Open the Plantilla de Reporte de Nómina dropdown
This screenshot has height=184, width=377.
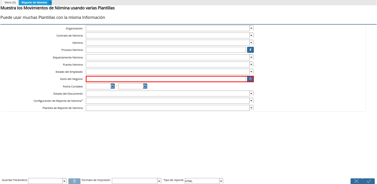pyautogui.click(x=251, y=108)
